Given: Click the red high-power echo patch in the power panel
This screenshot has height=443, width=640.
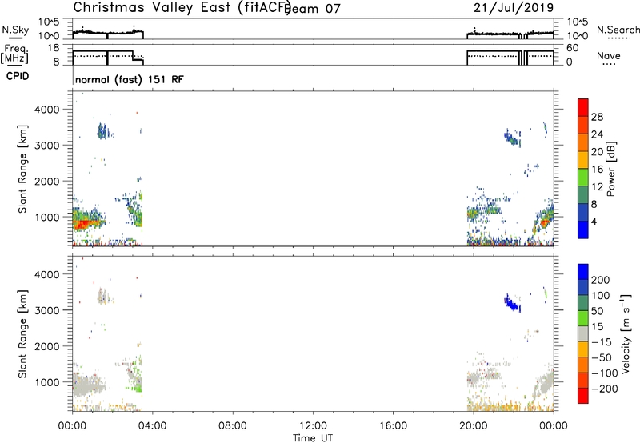Looking at the screenshot, I should tap(84, 224).
